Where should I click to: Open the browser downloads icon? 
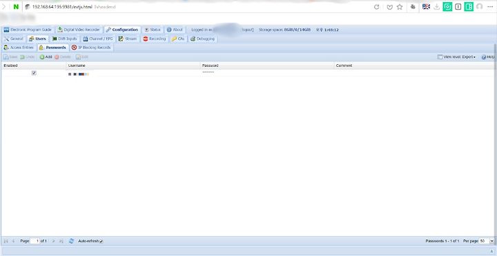437,7
